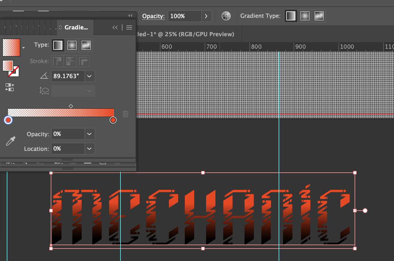Select Linear gradient type in the Gradient panel
Image resolution: width=394 pixels, height=261 pixels.
coord(58,45)
